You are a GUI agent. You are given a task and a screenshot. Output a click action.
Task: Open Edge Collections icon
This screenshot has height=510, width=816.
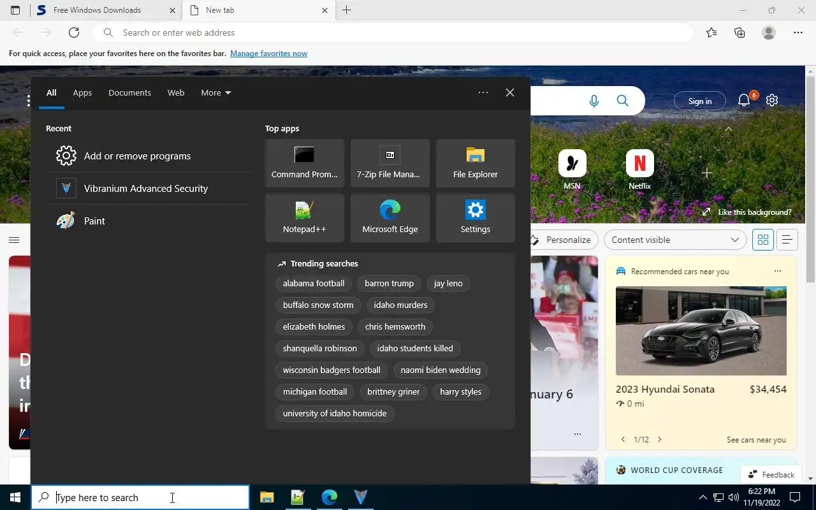tap(739, 33)
